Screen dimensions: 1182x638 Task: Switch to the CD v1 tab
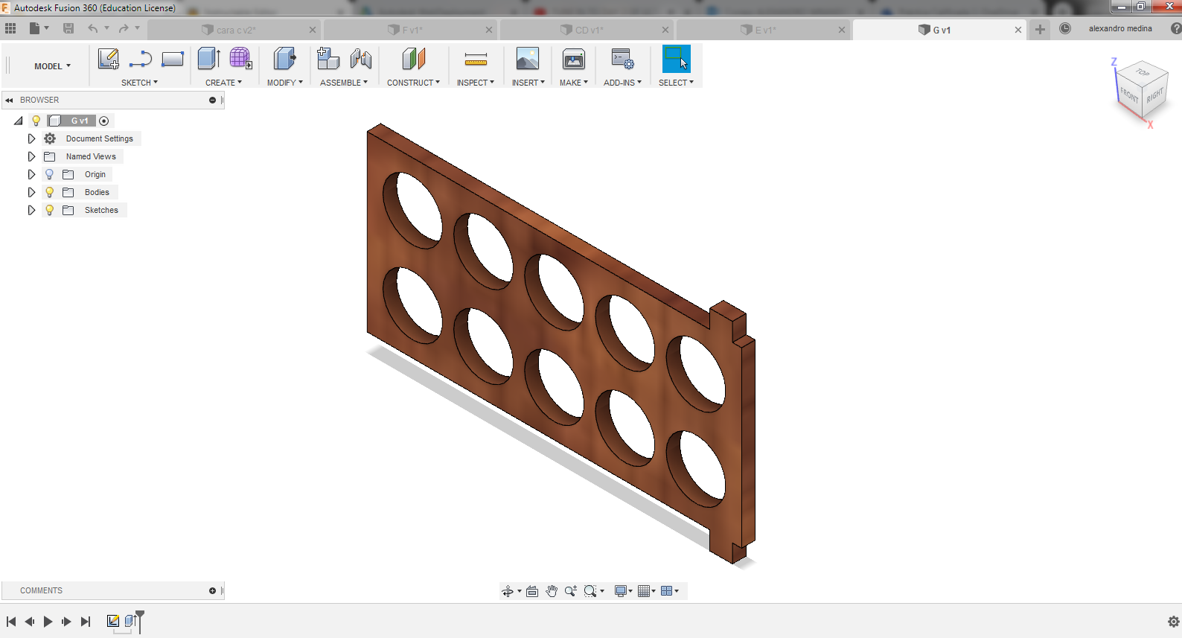pyautogui.click(x=588, y=30)
